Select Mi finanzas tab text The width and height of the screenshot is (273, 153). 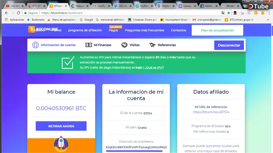pyautogui.click(x=102, y=45)
